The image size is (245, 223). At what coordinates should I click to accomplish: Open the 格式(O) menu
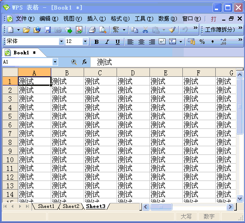point(120,19)
